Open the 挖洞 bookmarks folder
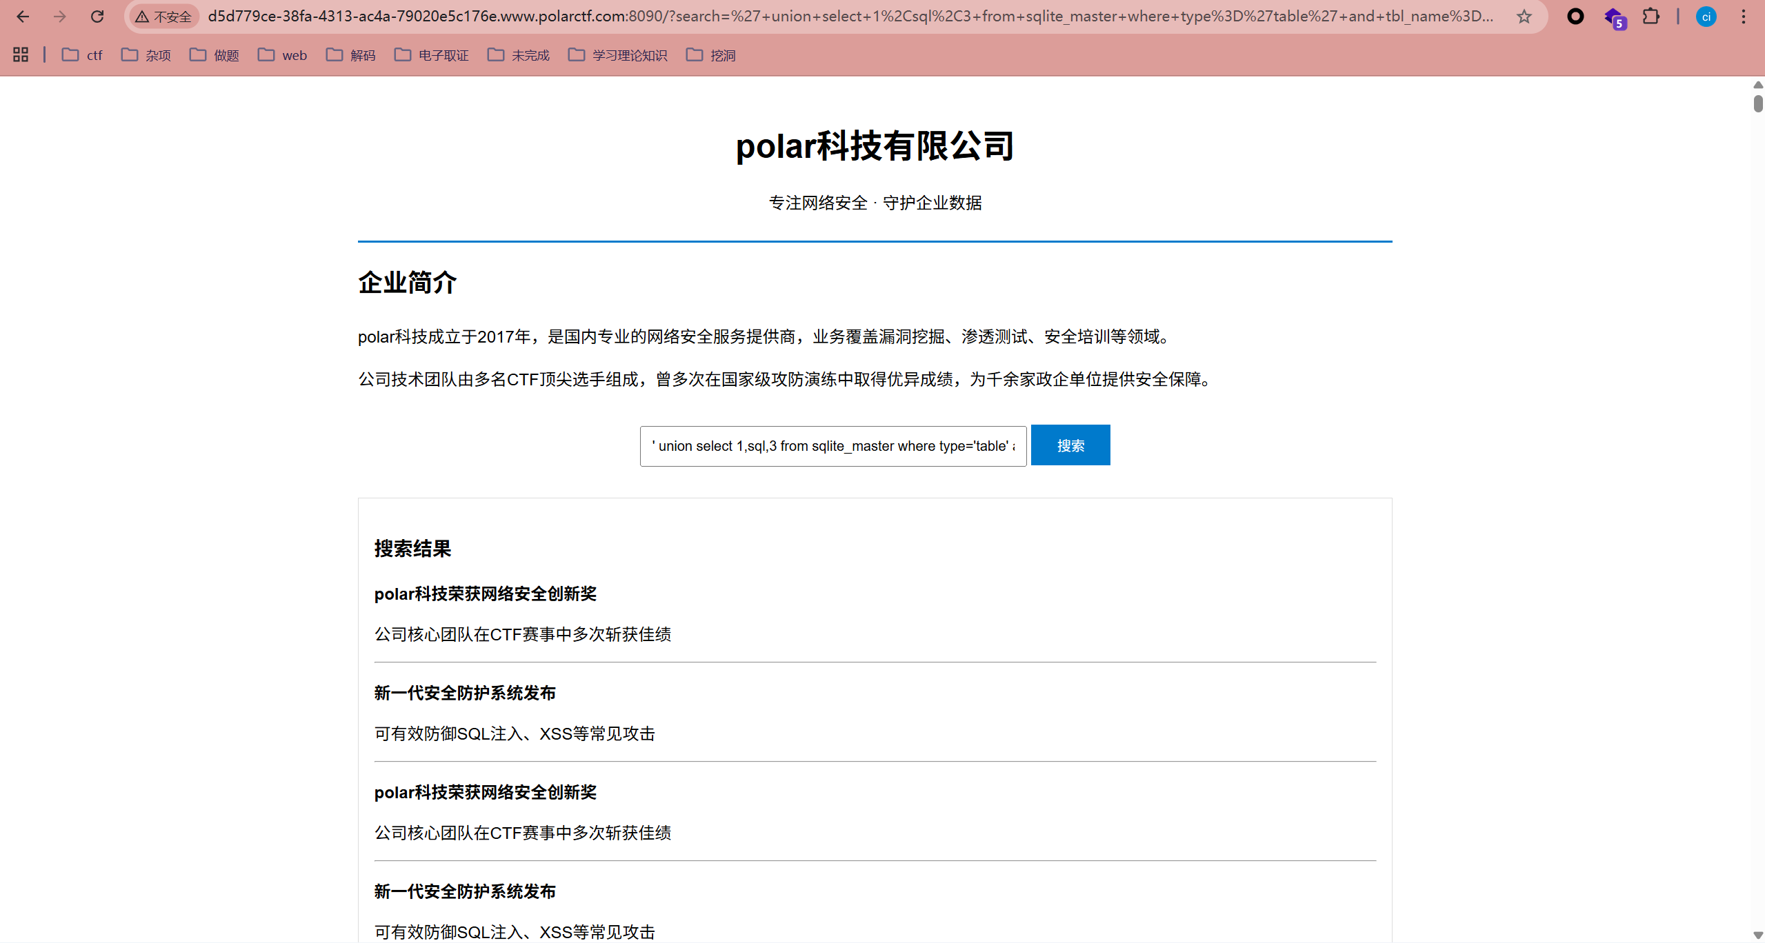 [x=711, y=55]
